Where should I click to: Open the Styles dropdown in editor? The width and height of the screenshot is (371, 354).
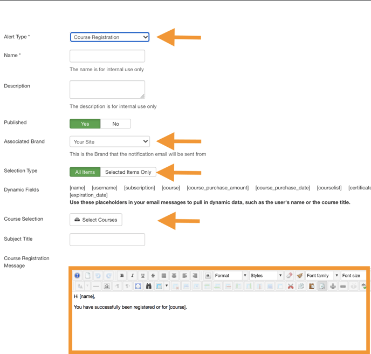point(266,276)
